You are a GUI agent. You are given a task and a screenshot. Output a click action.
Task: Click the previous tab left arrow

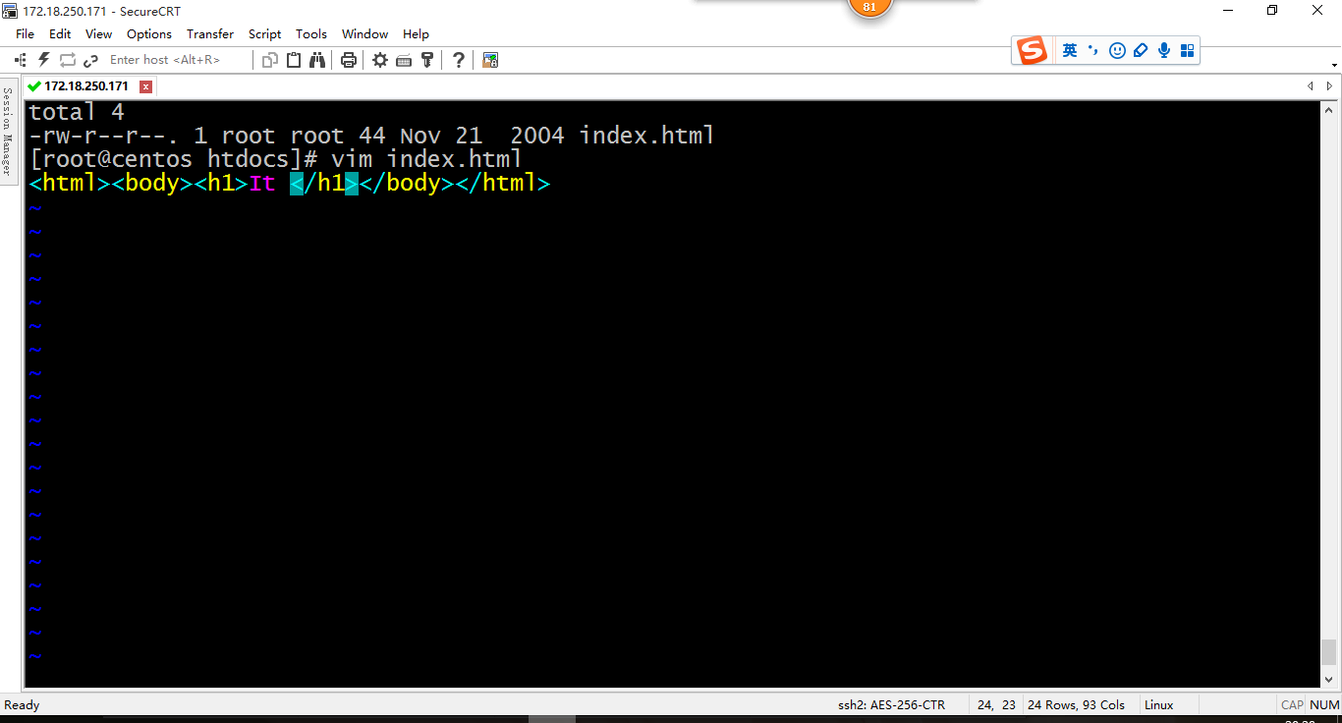tap(1310, 86)
